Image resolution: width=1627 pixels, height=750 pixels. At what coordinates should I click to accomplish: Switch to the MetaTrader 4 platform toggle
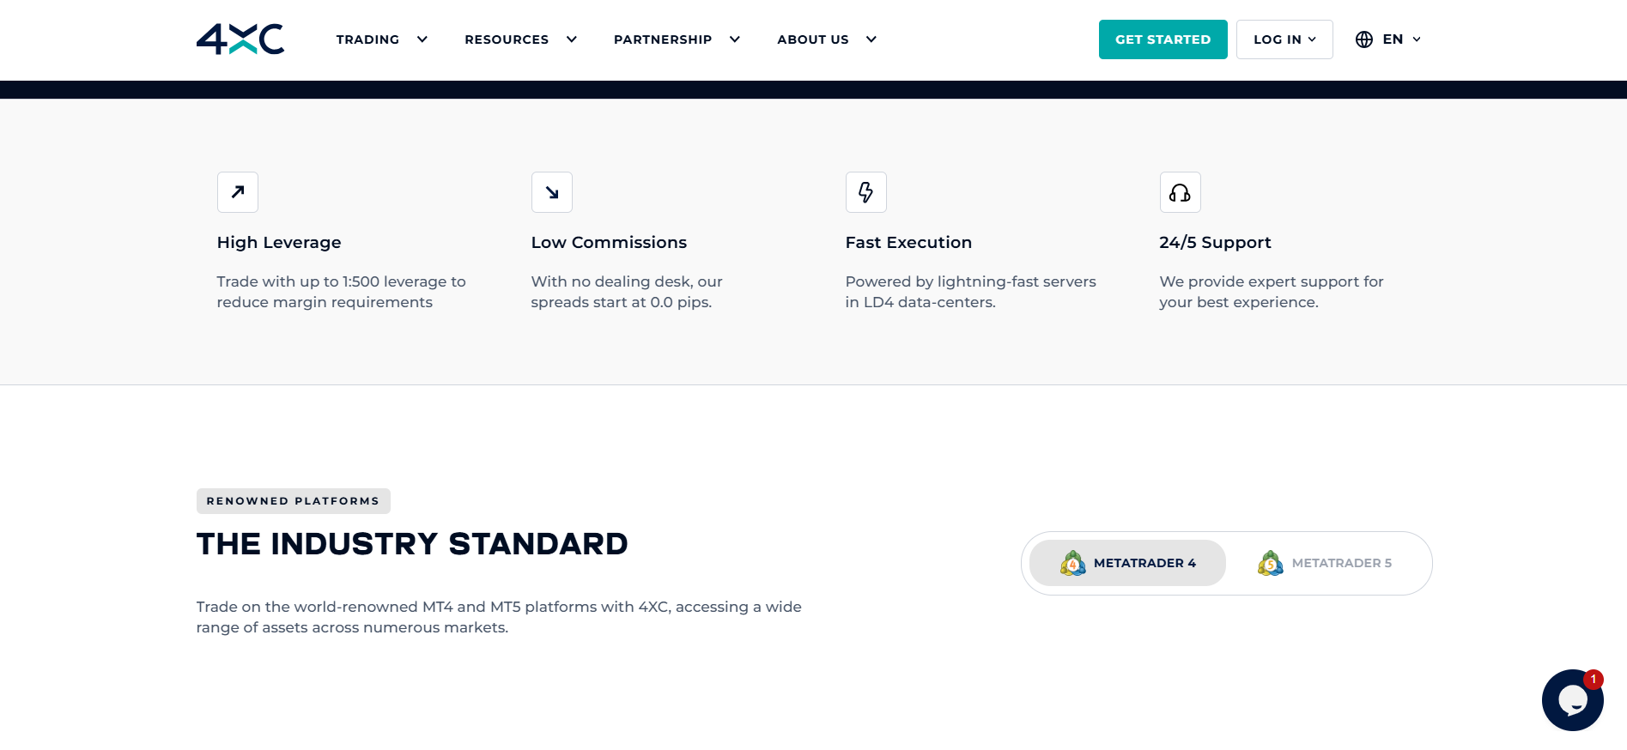[1127, 563]
